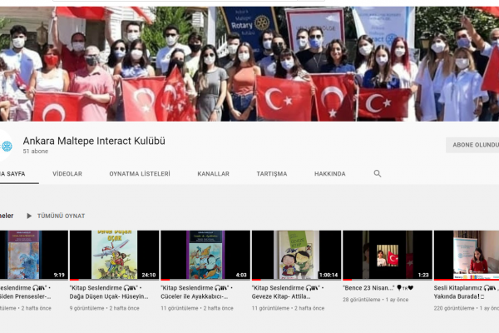Click the Giden Prensesler video title
The width and height of the screenshot is (499, 333).
click(26, 292)
